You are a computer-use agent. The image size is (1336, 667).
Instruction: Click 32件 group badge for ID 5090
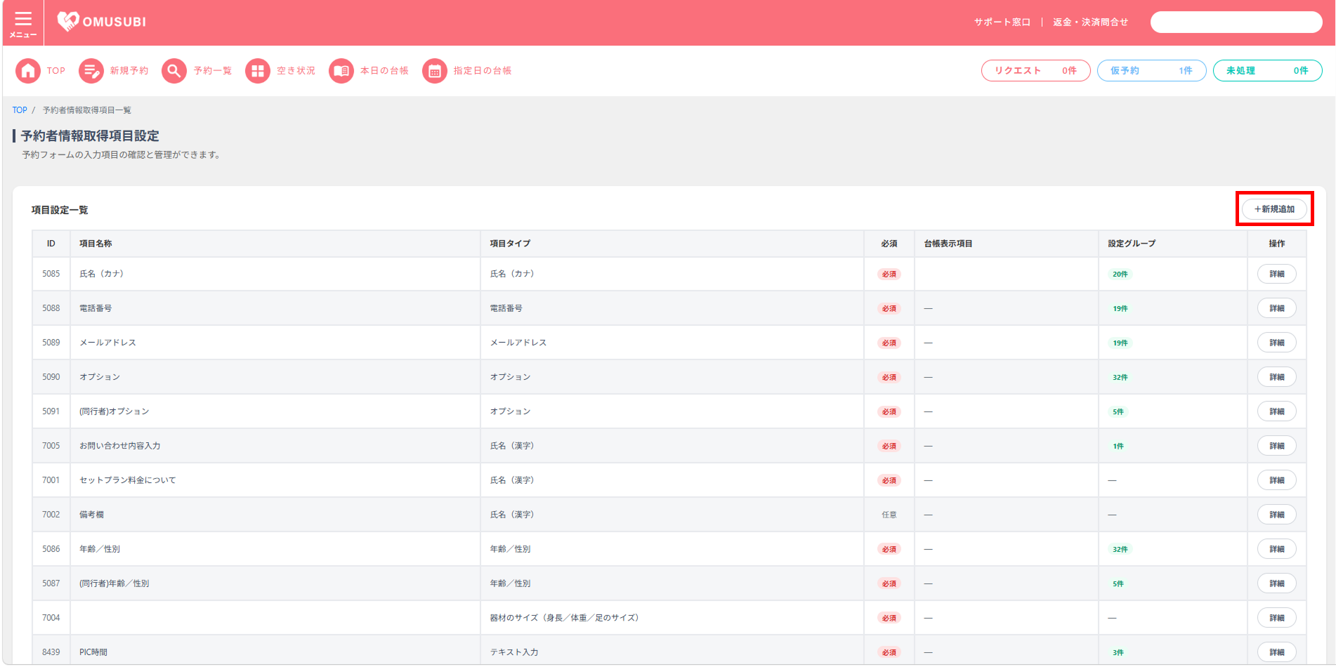tap(1120, 378)
